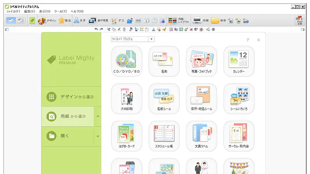Open the ラベル17 プレミアム dropdown
Viewport: 310px width, 174px height.
click(x=152, y=39)
